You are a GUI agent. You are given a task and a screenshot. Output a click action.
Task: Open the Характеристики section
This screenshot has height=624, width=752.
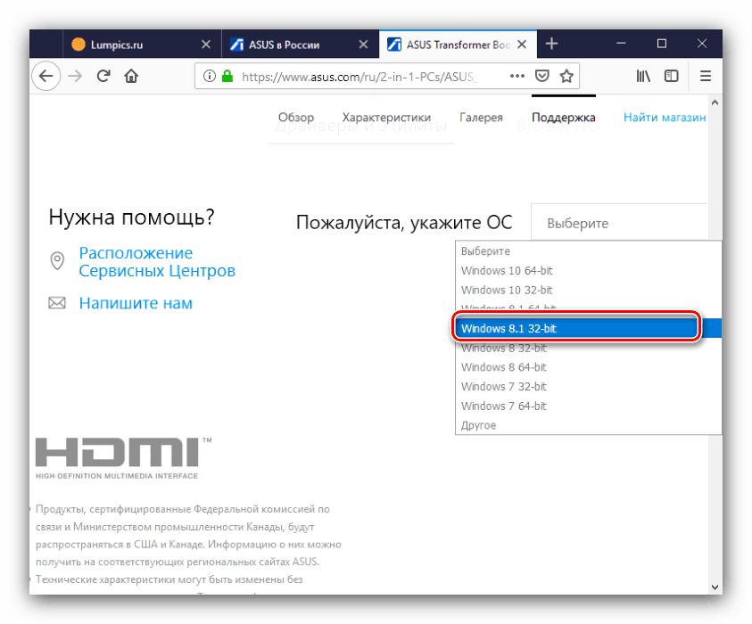tap(386, 118)
